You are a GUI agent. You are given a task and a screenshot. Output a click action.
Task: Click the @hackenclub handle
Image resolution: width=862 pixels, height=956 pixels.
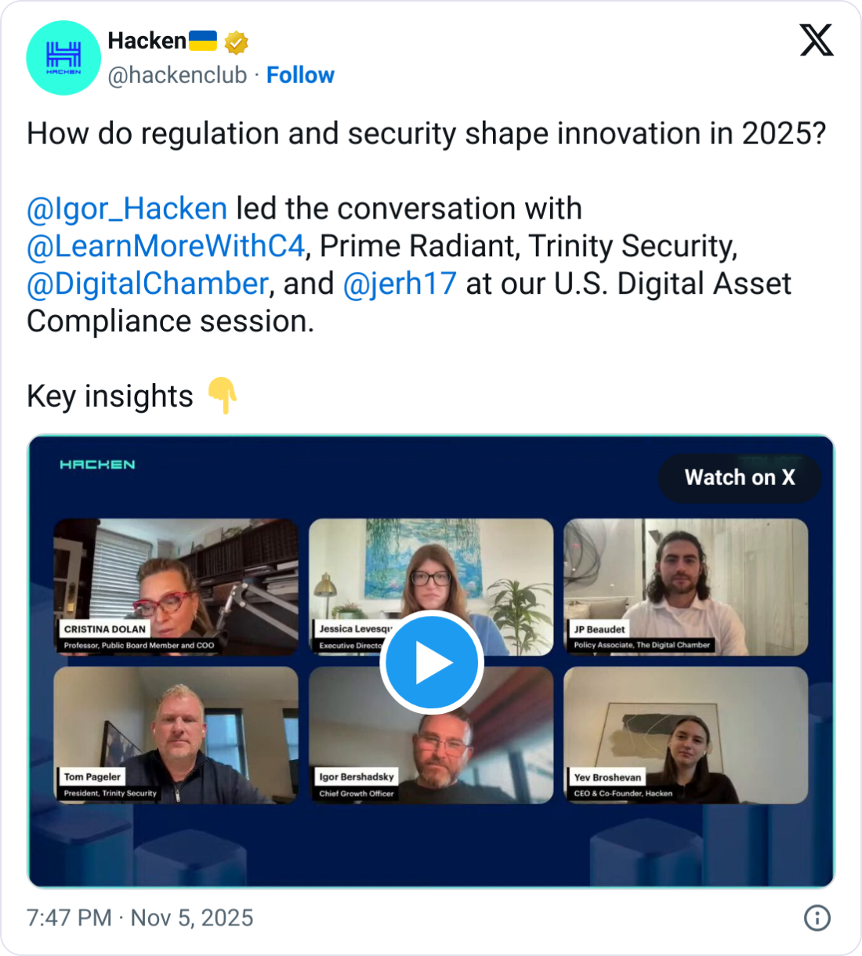pyautogui.click(x=177, y=75)
